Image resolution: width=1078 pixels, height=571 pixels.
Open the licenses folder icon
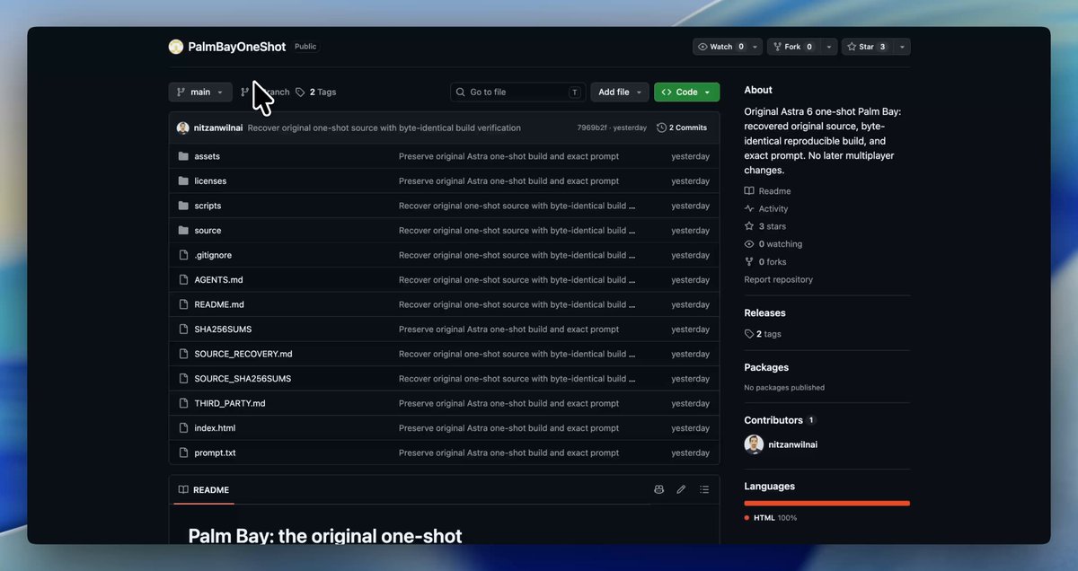coord(183,180)
